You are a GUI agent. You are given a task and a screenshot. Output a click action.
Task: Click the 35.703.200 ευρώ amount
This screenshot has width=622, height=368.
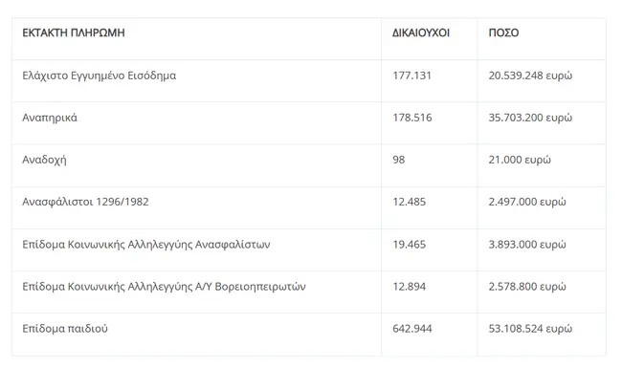(530, 118)
